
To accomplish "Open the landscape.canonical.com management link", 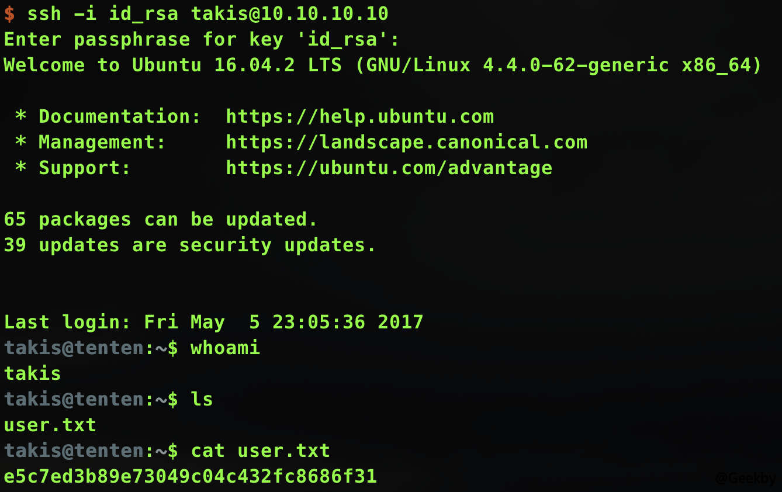I will click(x=406, y=142).
